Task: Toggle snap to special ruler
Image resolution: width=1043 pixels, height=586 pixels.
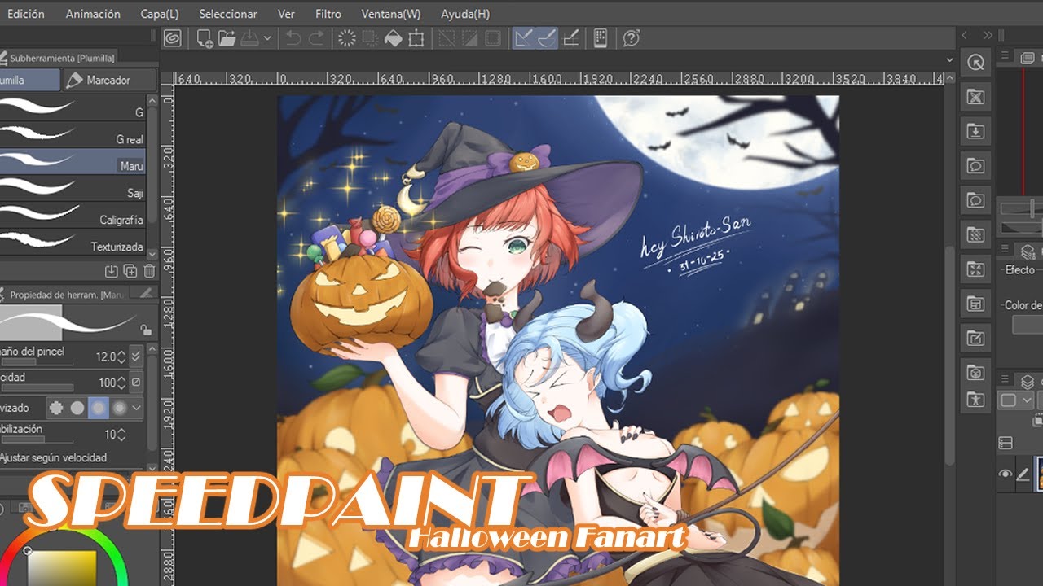Action: point(546,38)
